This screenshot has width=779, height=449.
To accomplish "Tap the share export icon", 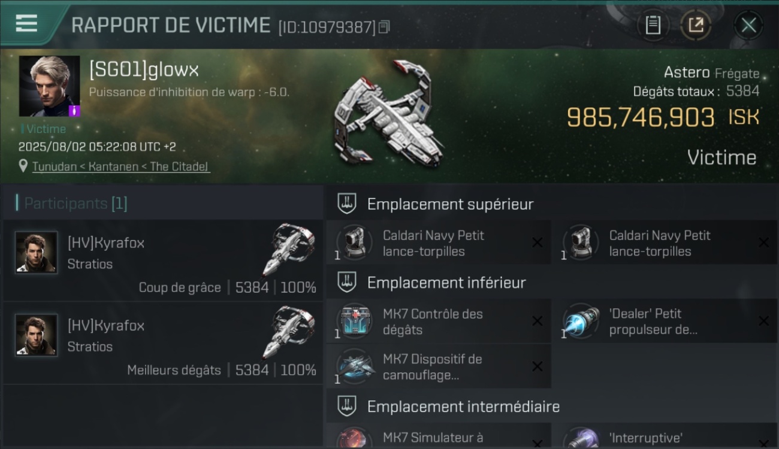I will click(x=696, y=25).
